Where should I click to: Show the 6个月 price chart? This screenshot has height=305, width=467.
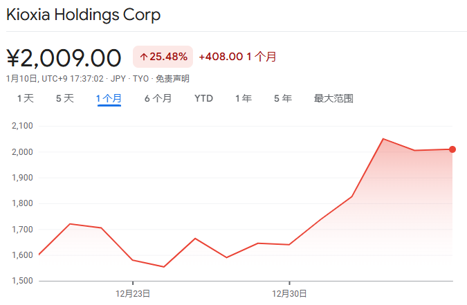click(158, 98)
